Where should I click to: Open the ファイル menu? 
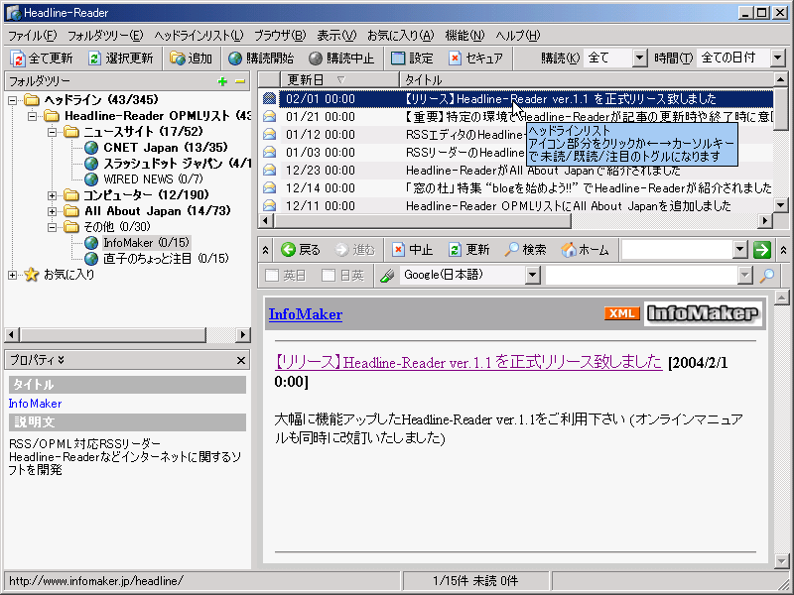(32, 36)
